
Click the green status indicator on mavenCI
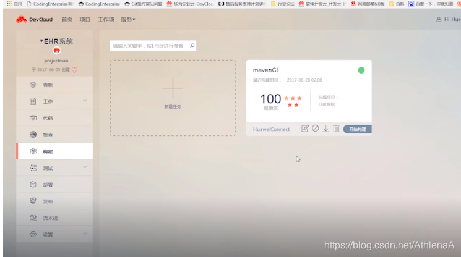pos(361,70)
